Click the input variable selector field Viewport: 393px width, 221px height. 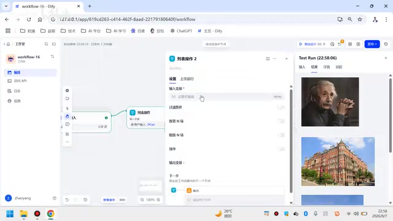point(227,96)
